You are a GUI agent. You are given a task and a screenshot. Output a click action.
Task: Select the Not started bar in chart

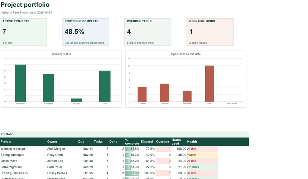coord(20,83)
